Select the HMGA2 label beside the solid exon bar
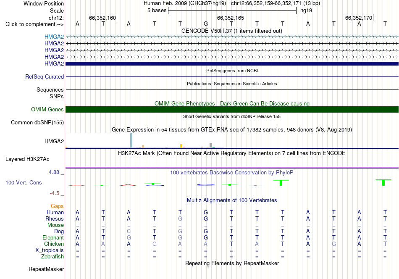The height and width of the screenshot is (279, 399). point(54,63)
